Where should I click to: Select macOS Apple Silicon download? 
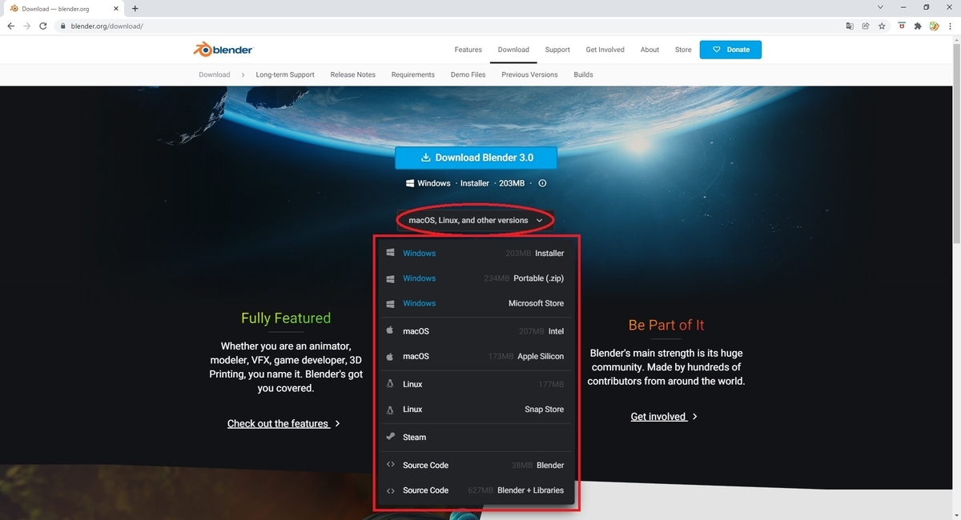[x=476, y=356]
